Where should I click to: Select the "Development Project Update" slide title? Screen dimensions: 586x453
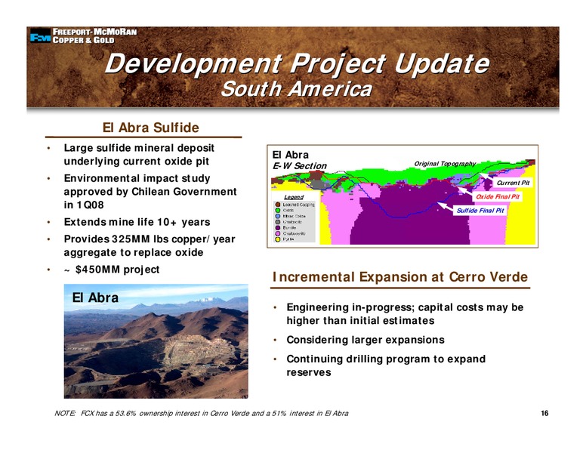tap(297, 63)
